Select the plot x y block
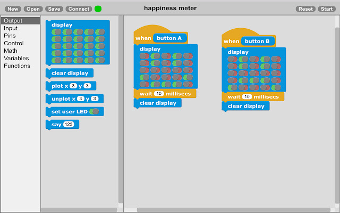This screenshot has width=340, height=213. tap(71, 86)
